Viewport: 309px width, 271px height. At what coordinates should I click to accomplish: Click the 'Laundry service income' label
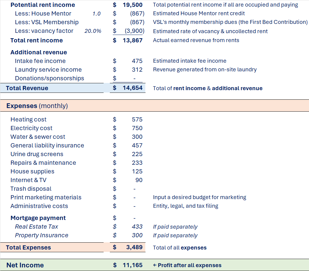pyautogui.click(x=48, y=70)
